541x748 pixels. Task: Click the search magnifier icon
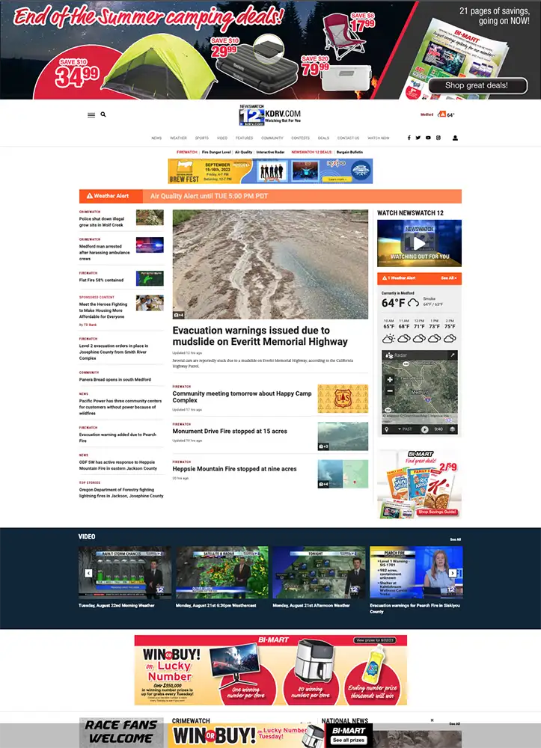103,114
